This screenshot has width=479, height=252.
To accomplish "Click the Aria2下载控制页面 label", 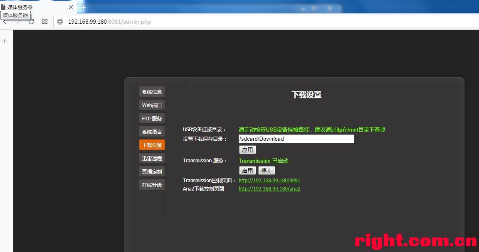I will 203,189.
